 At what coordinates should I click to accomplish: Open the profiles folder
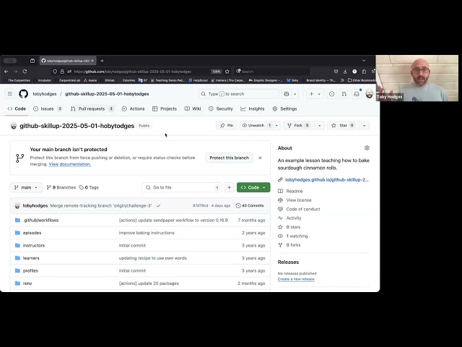[30, 270]
